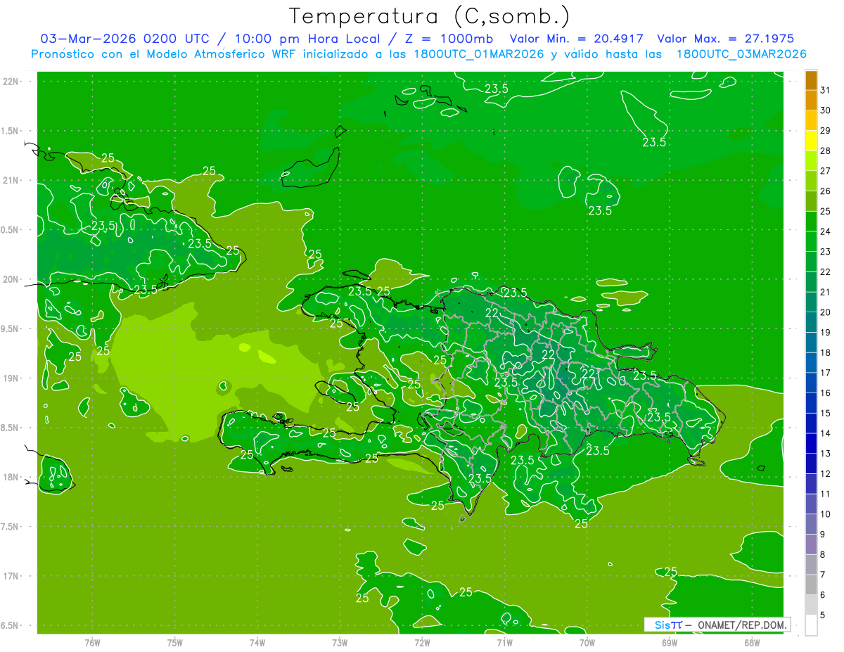Click the title "Temperatura (C,somb.)"
The height and width of the screenshot is (652, 844).
coord(429,15)
